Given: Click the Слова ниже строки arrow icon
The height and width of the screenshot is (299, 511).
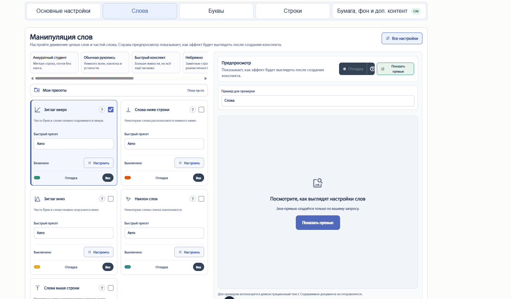Looking at the screenshot, I should click(x=128, y=110).
